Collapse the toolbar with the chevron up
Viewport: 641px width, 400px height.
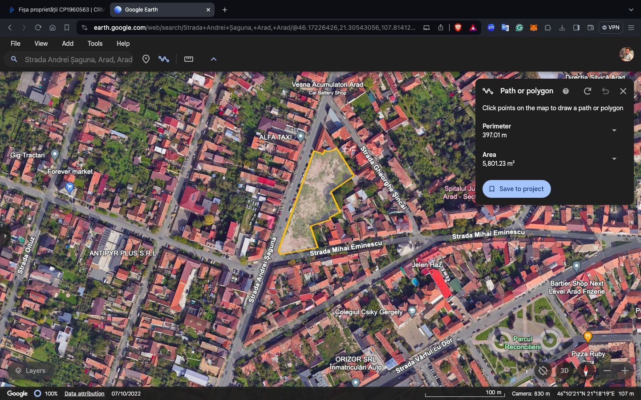click(x=214, y=59)
